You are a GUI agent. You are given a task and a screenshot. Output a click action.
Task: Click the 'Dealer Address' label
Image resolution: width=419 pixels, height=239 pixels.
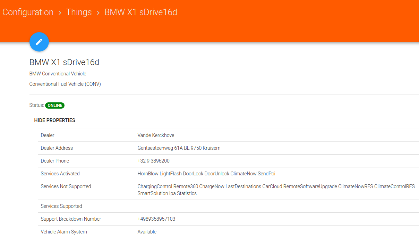(57, 148)
